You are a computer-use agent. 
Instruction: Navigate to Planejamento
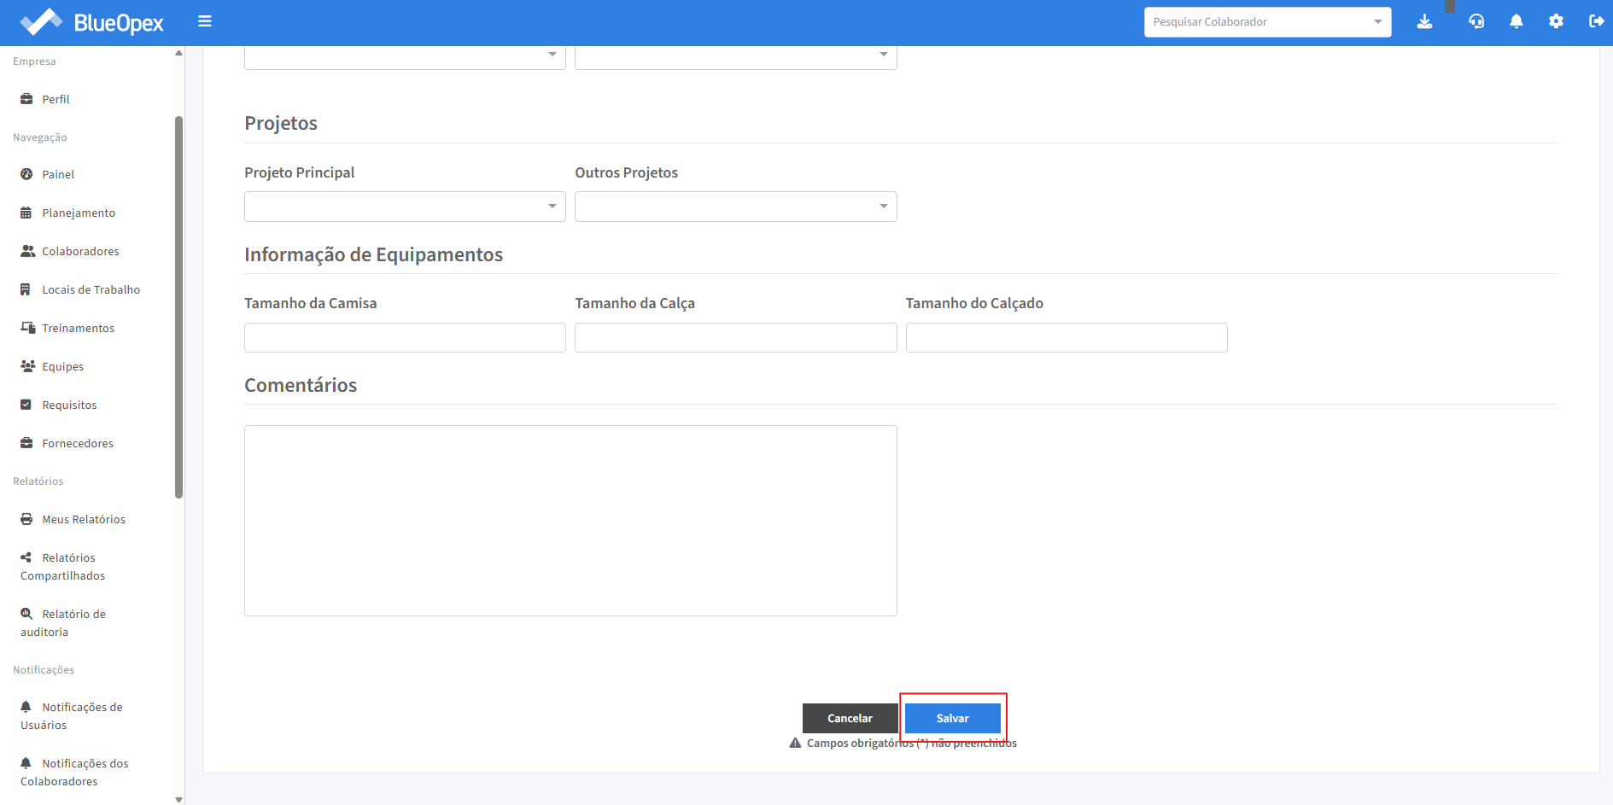click(79, 213)
